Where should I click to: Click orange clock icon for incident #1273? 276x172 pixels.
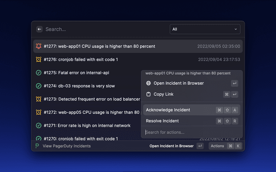pyautogui.click(x=39, y=99)
